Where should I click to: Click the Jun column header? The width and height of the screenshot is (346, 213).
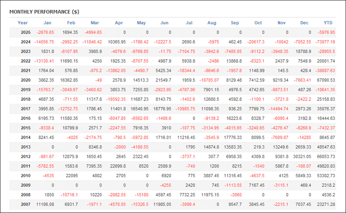pyautogui.click(x=165, y=23)
